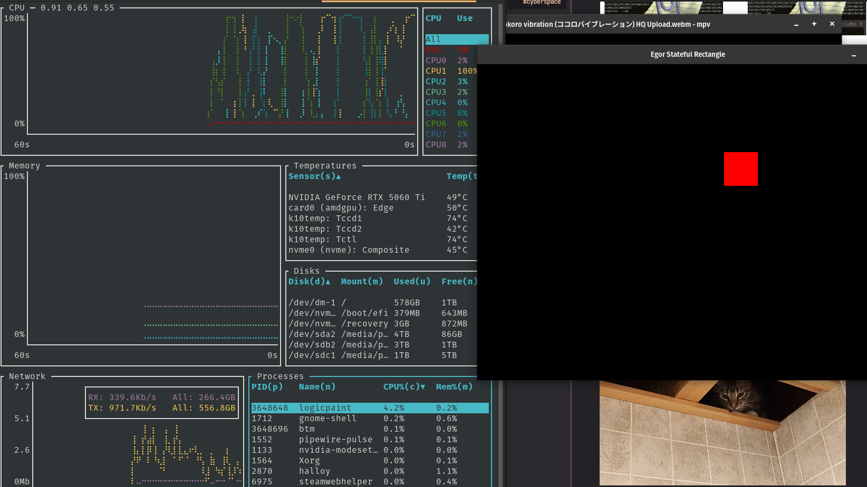Image resolution: width=867 pixels, height=487 pixels.
Task: Sort temperatures by the Sensor(s) column
Action: (x=314, y=176)
